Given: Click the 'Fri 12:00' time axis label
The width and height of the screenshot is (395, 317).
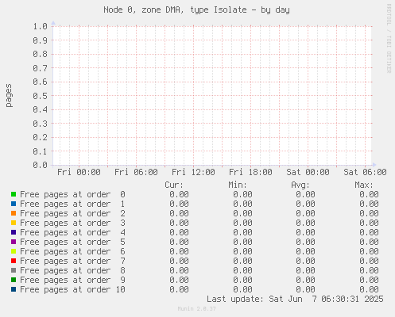Looking at the screenshot, I should point(193,172).
